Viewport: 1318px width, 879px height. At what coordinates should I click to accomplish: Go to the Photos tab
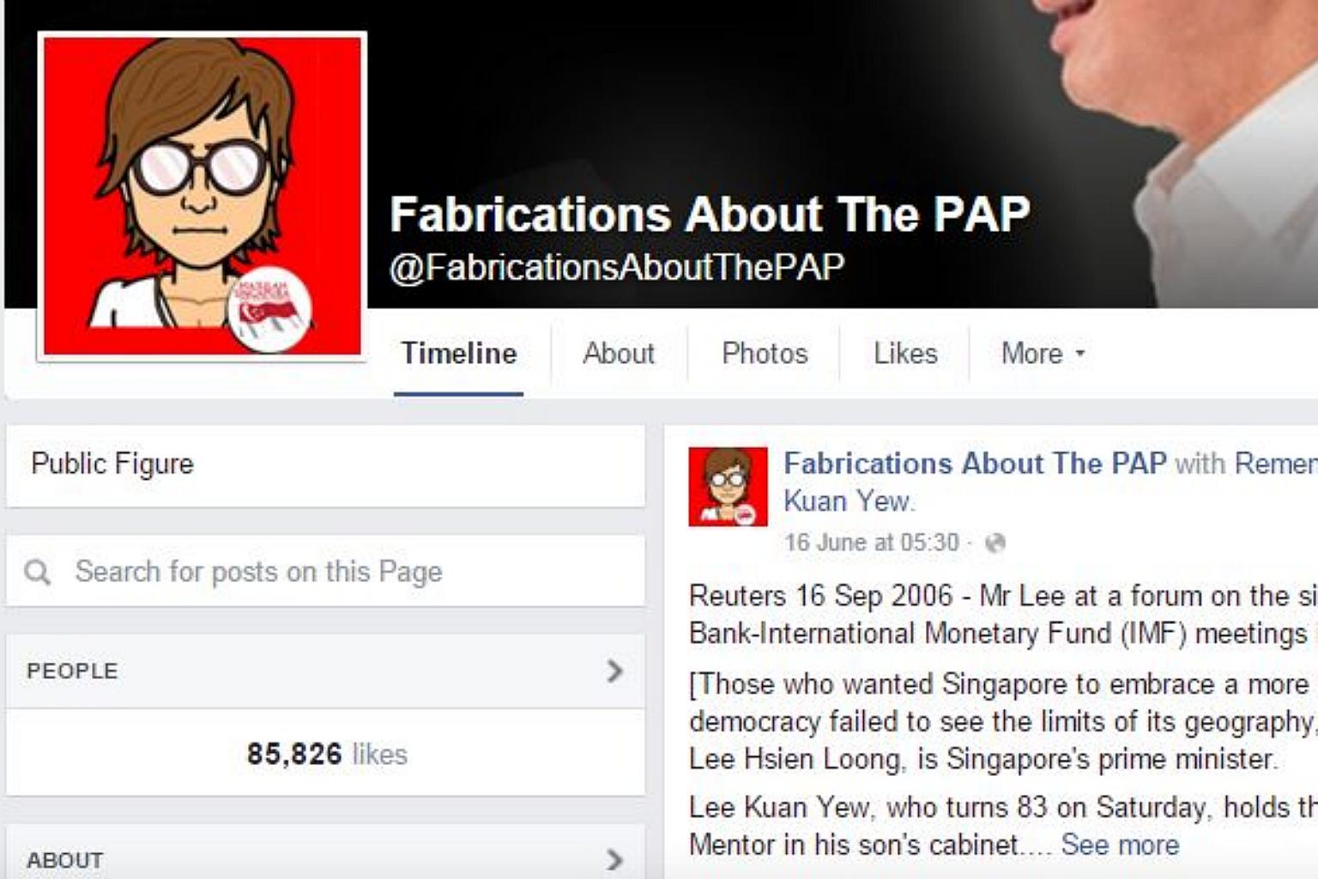tap(765, 353)
